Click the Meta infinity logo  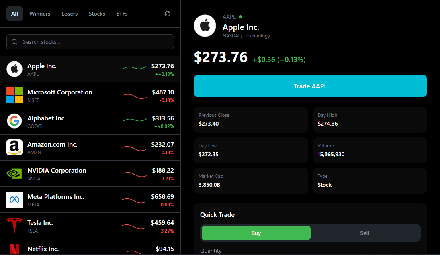coord(14,200)
